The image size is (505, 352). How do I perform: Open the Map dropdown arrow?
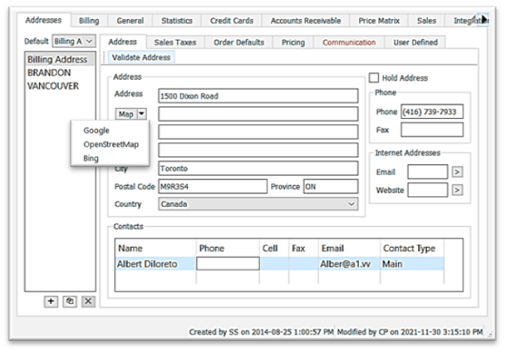(x=141, y=113)
